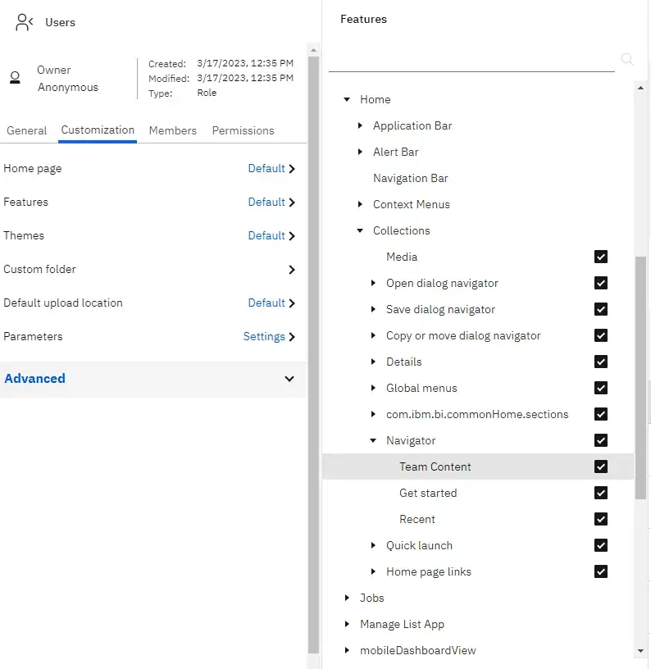Click Features panel scroll up arrow
Viewport: 651px width, 669px height.
[x=640, y=88]
